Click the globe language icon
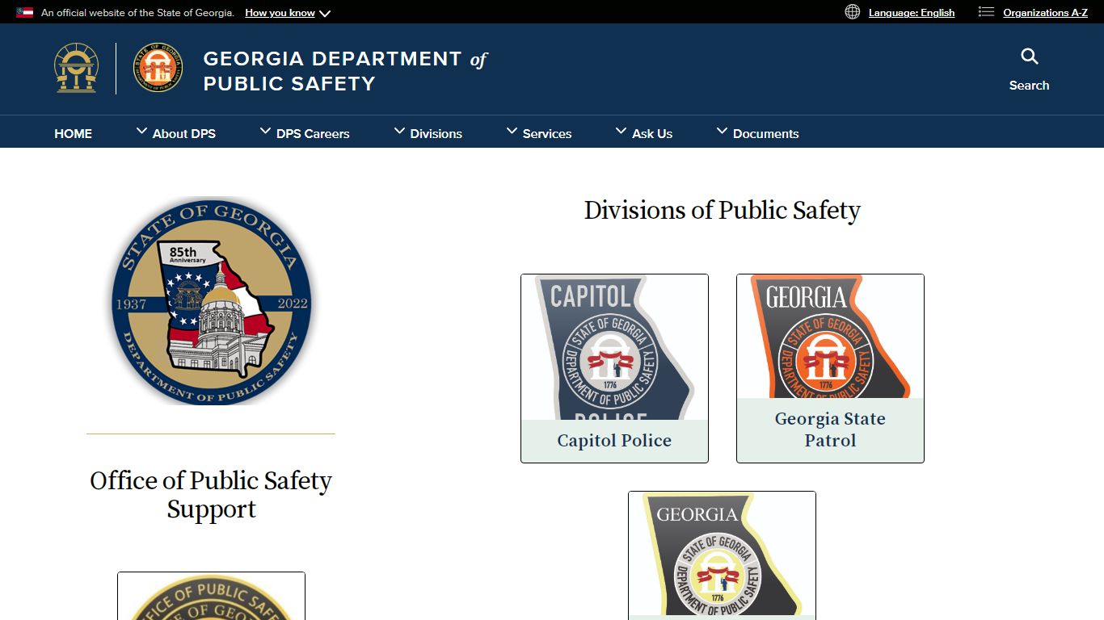 click(853, 11)
